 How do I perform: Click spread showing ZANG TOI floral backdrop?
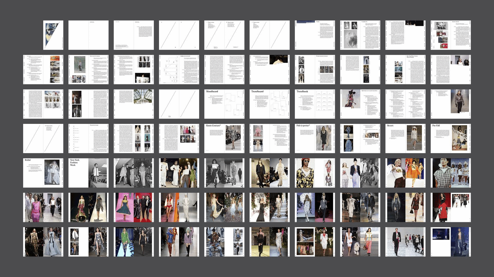pyautogui.click(x=269, y=207)
